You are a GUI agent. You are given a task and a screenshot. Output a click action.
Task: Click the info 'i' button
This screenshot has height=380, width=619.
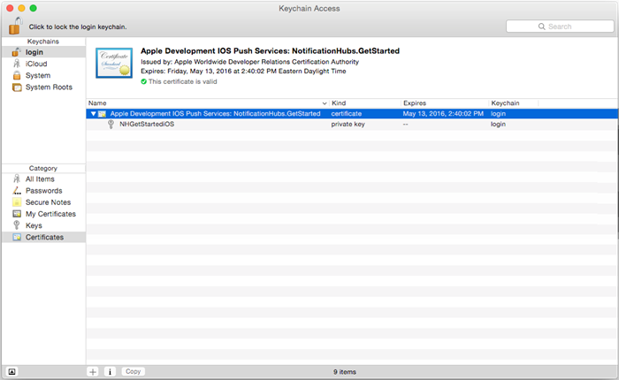pos(110,372)
